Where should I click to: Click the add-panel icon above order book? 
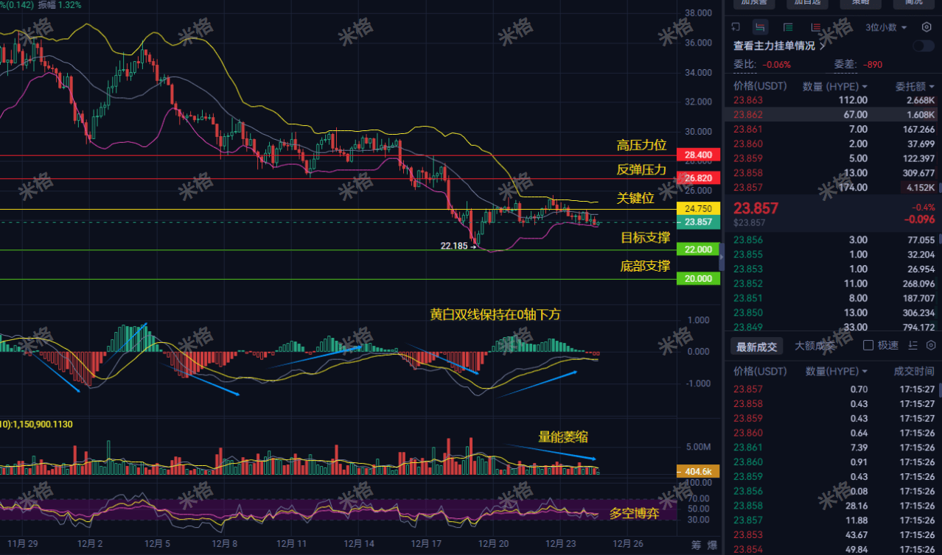click(x=736, y=27)
